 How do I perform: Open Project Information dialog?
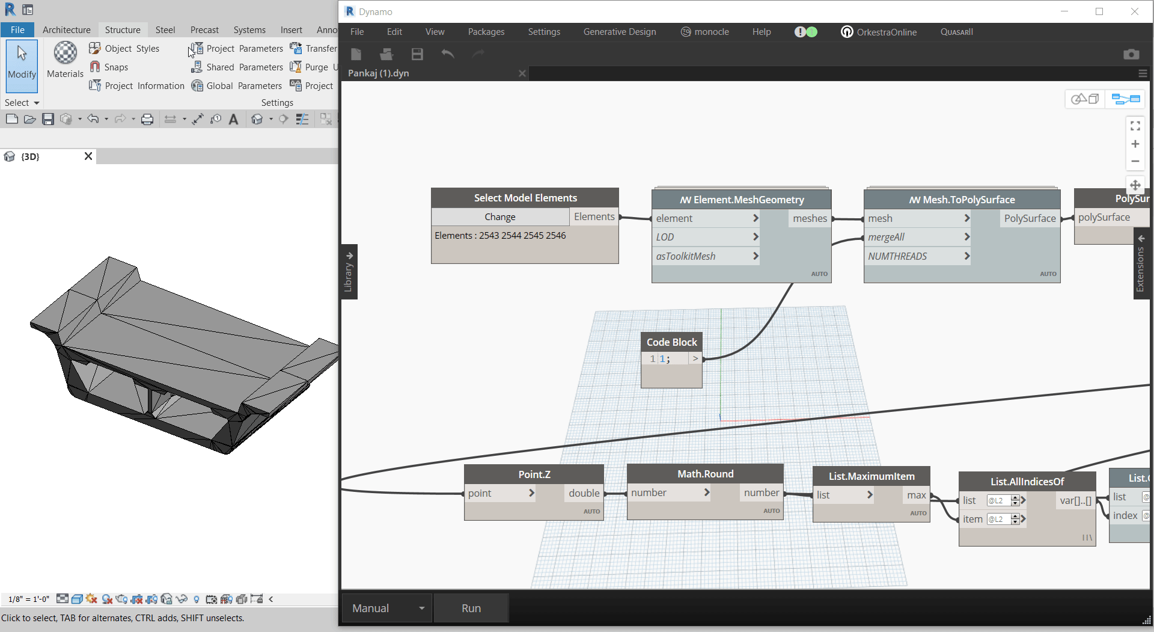pos(137,85)
